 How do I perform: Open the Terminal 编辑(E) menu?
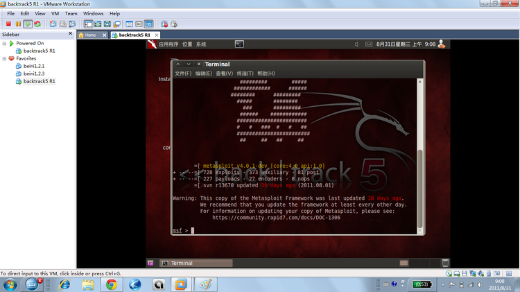[204, 74]
